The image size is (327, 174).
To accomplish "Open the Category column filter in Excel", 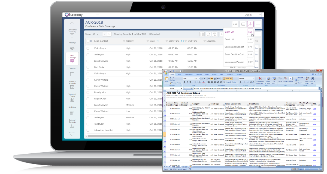I will [208, 105].
